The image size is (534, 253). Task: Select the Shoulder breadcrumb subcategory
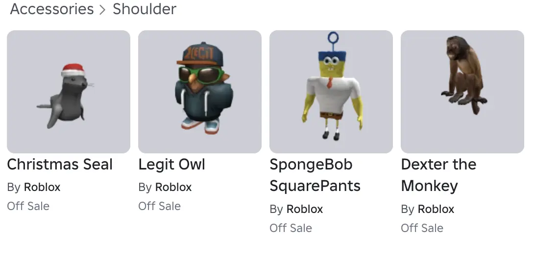click(145, 9)
